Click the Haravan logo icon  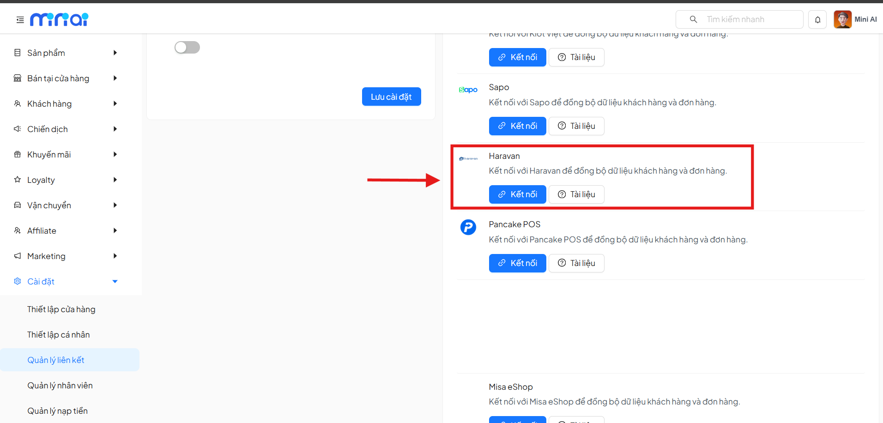click(468, 158)
